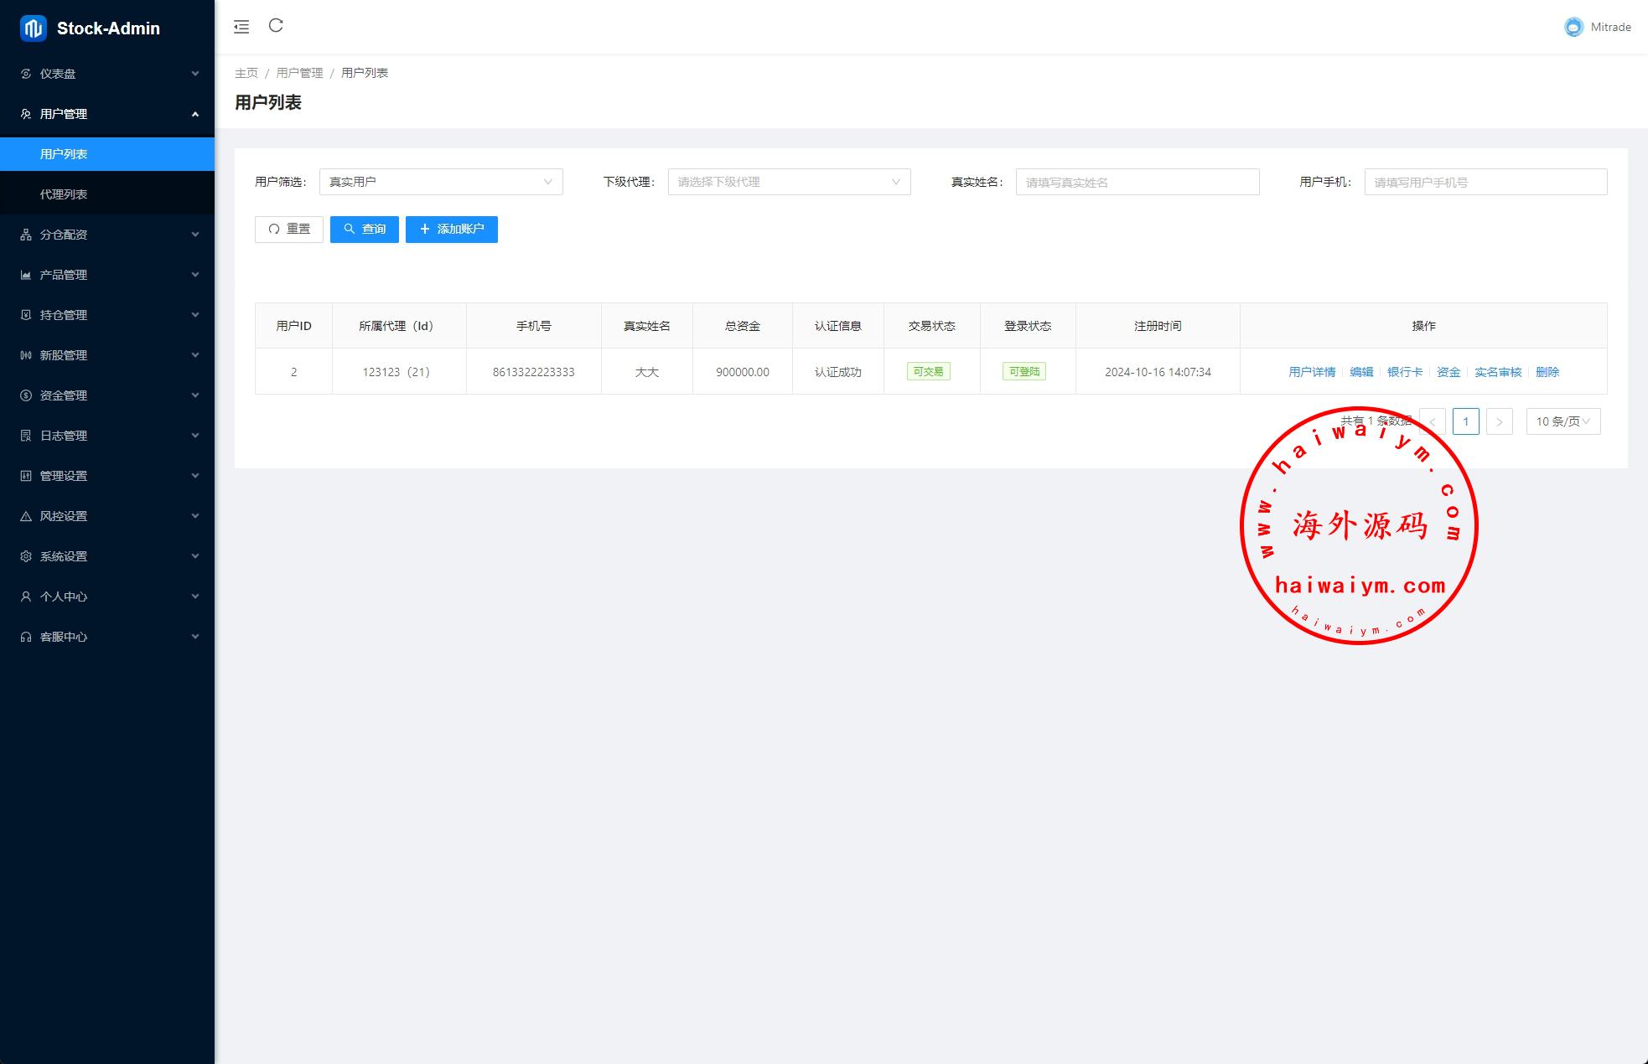Click the 添加账户 button

452,230
